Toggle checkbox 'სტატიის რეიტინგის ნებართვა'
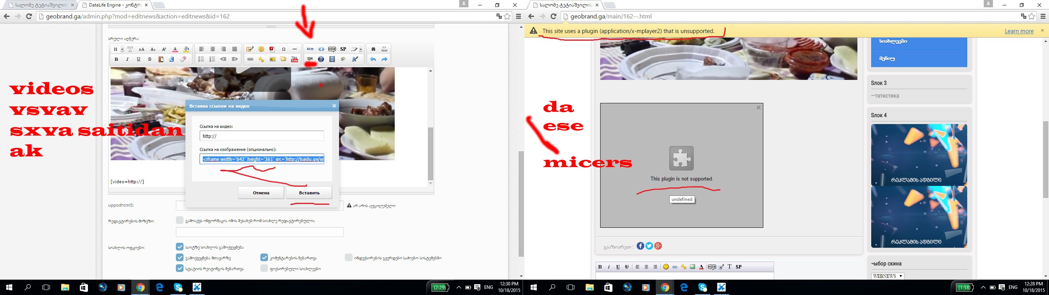 180,268
